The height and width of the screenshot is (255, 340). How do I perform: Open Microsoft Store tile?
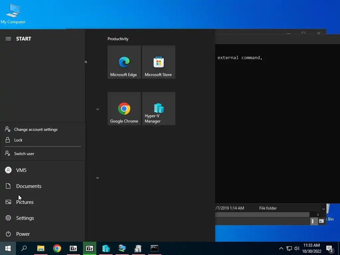(x=158, y=62)
